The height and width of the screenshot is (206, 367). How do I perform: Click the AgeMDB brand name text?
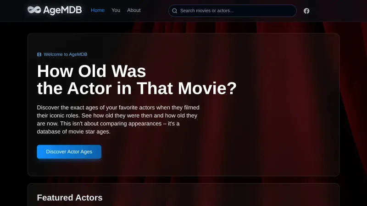(62, 10)
